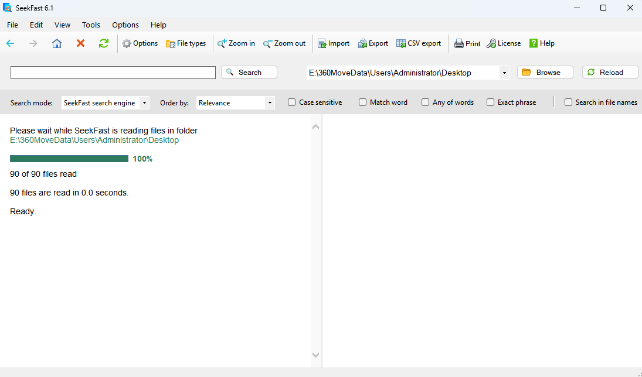
Task: Click the Browse folder button
Action: (x=545, y=72)
